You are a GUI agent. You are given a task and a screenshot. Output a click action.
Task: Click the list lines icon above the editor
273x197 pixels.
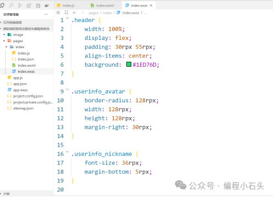[58, 13]
